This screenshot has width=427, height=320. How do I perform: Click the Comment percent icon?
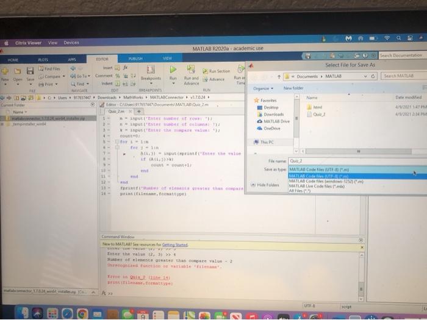117,76
